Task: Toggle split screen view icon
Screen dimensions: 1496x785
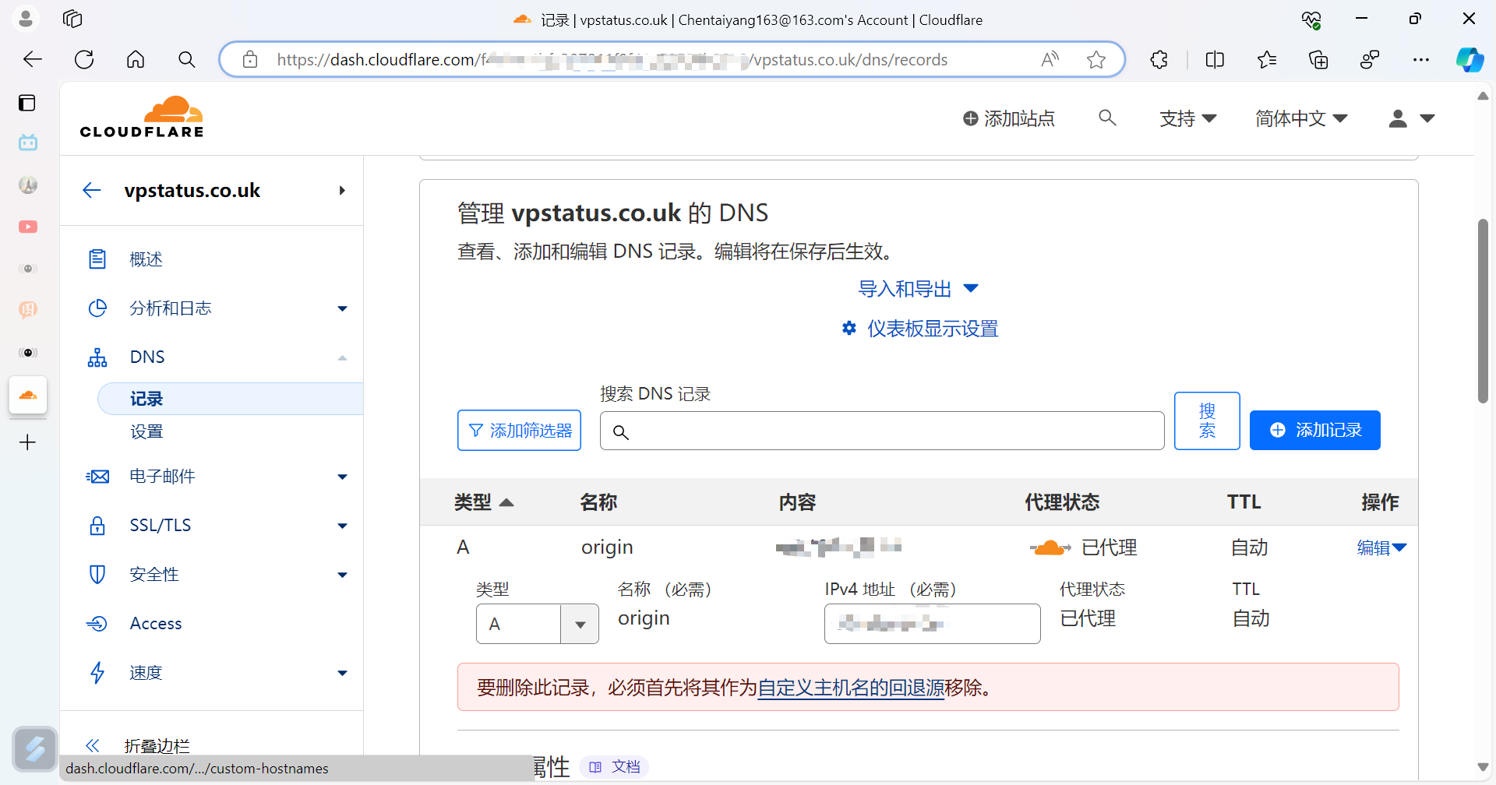Action: [1215, 59]
